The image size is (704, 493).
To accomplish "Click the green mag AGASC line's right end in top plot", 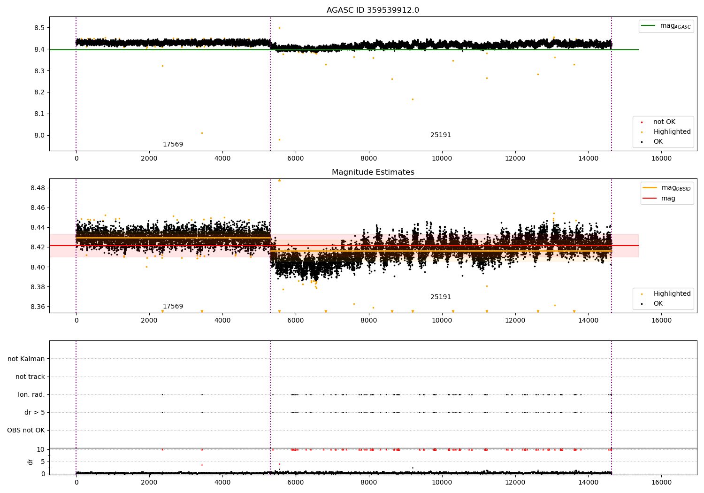I will point(638,50).
